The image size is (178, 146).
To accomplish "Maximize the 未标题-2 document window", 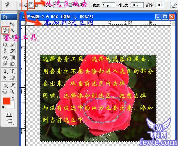I will pyautogui.click(x=165, y=17).
